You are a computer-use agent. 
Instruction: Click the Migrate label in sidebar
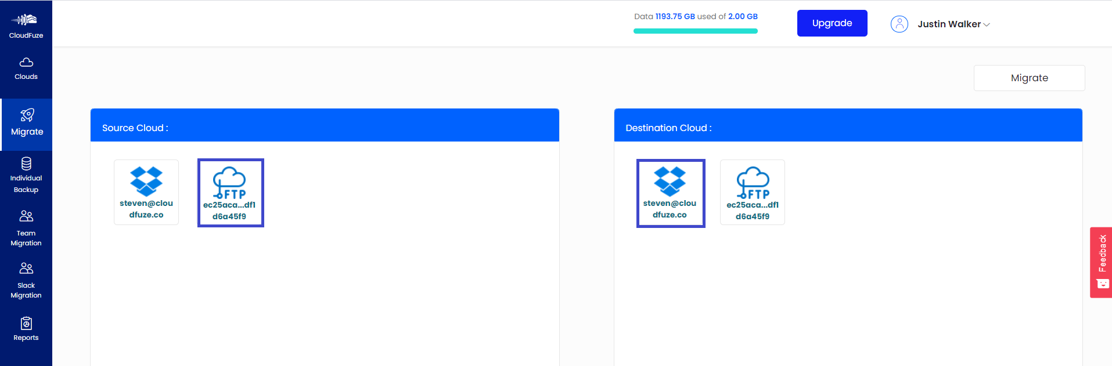27,132
